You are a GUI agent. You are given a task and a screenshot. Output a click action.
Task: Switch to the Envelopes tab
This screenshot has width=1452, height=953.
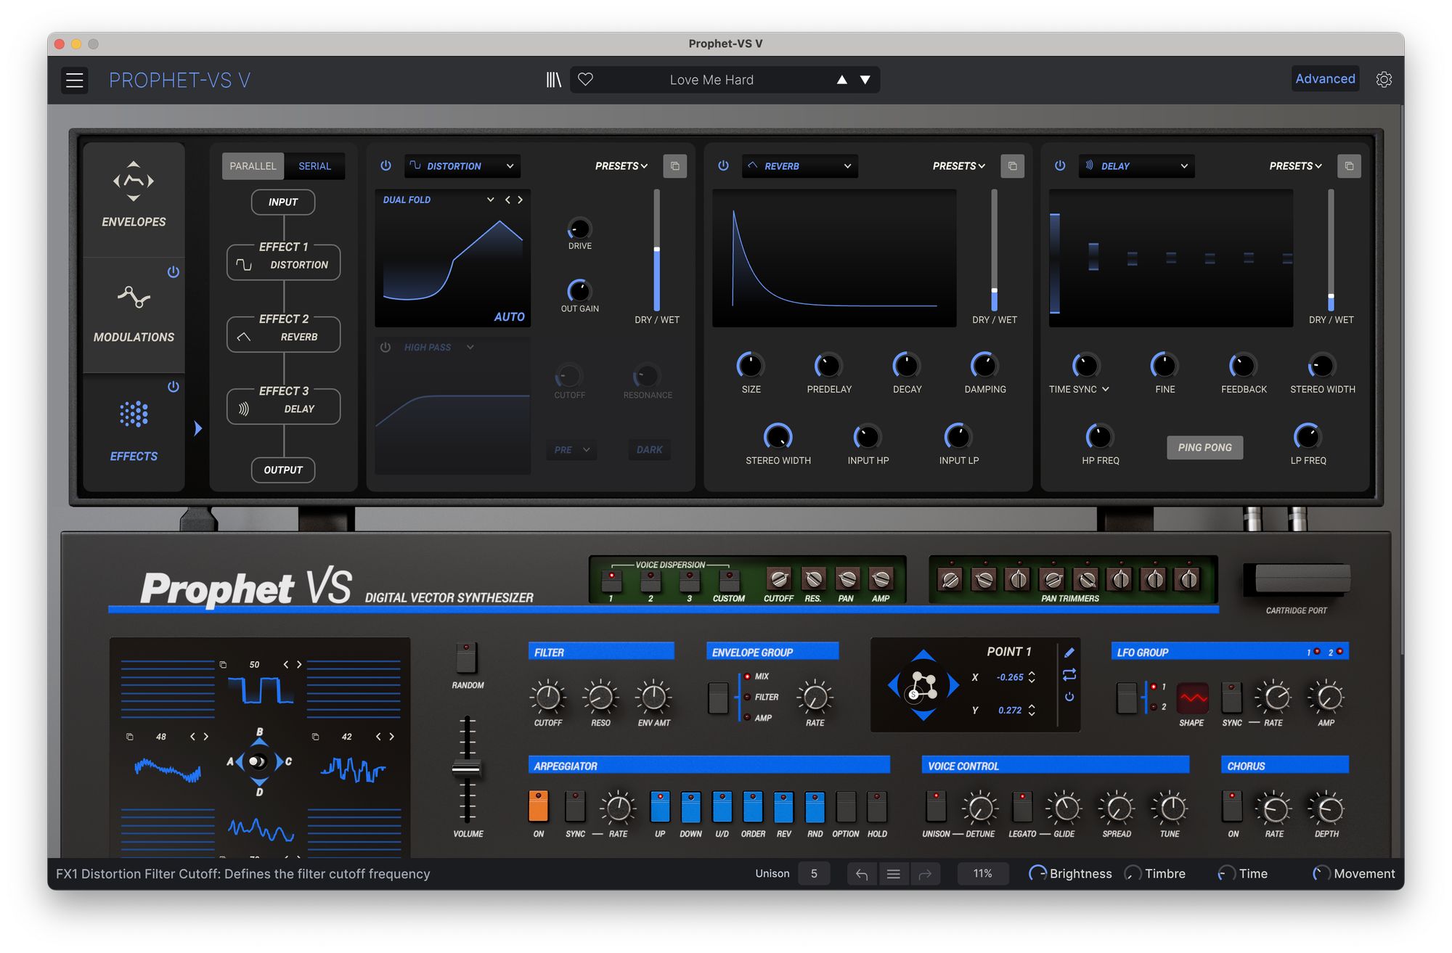click(134, 196)
